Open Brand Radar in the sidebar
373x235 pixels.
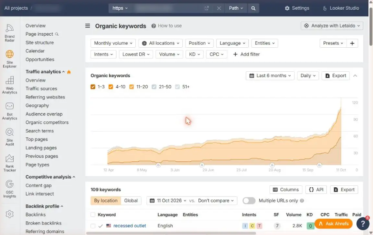tap(10, 33)
